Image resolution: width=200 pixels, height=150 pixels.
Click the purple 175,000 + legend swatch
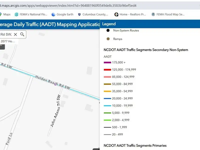[x=107, y=62]
